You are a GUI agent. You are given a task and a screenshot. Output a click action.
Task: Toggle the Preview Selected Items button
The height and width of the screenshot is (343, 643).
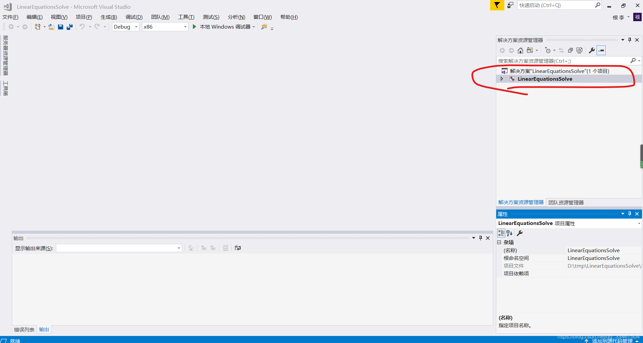[601, 50]
